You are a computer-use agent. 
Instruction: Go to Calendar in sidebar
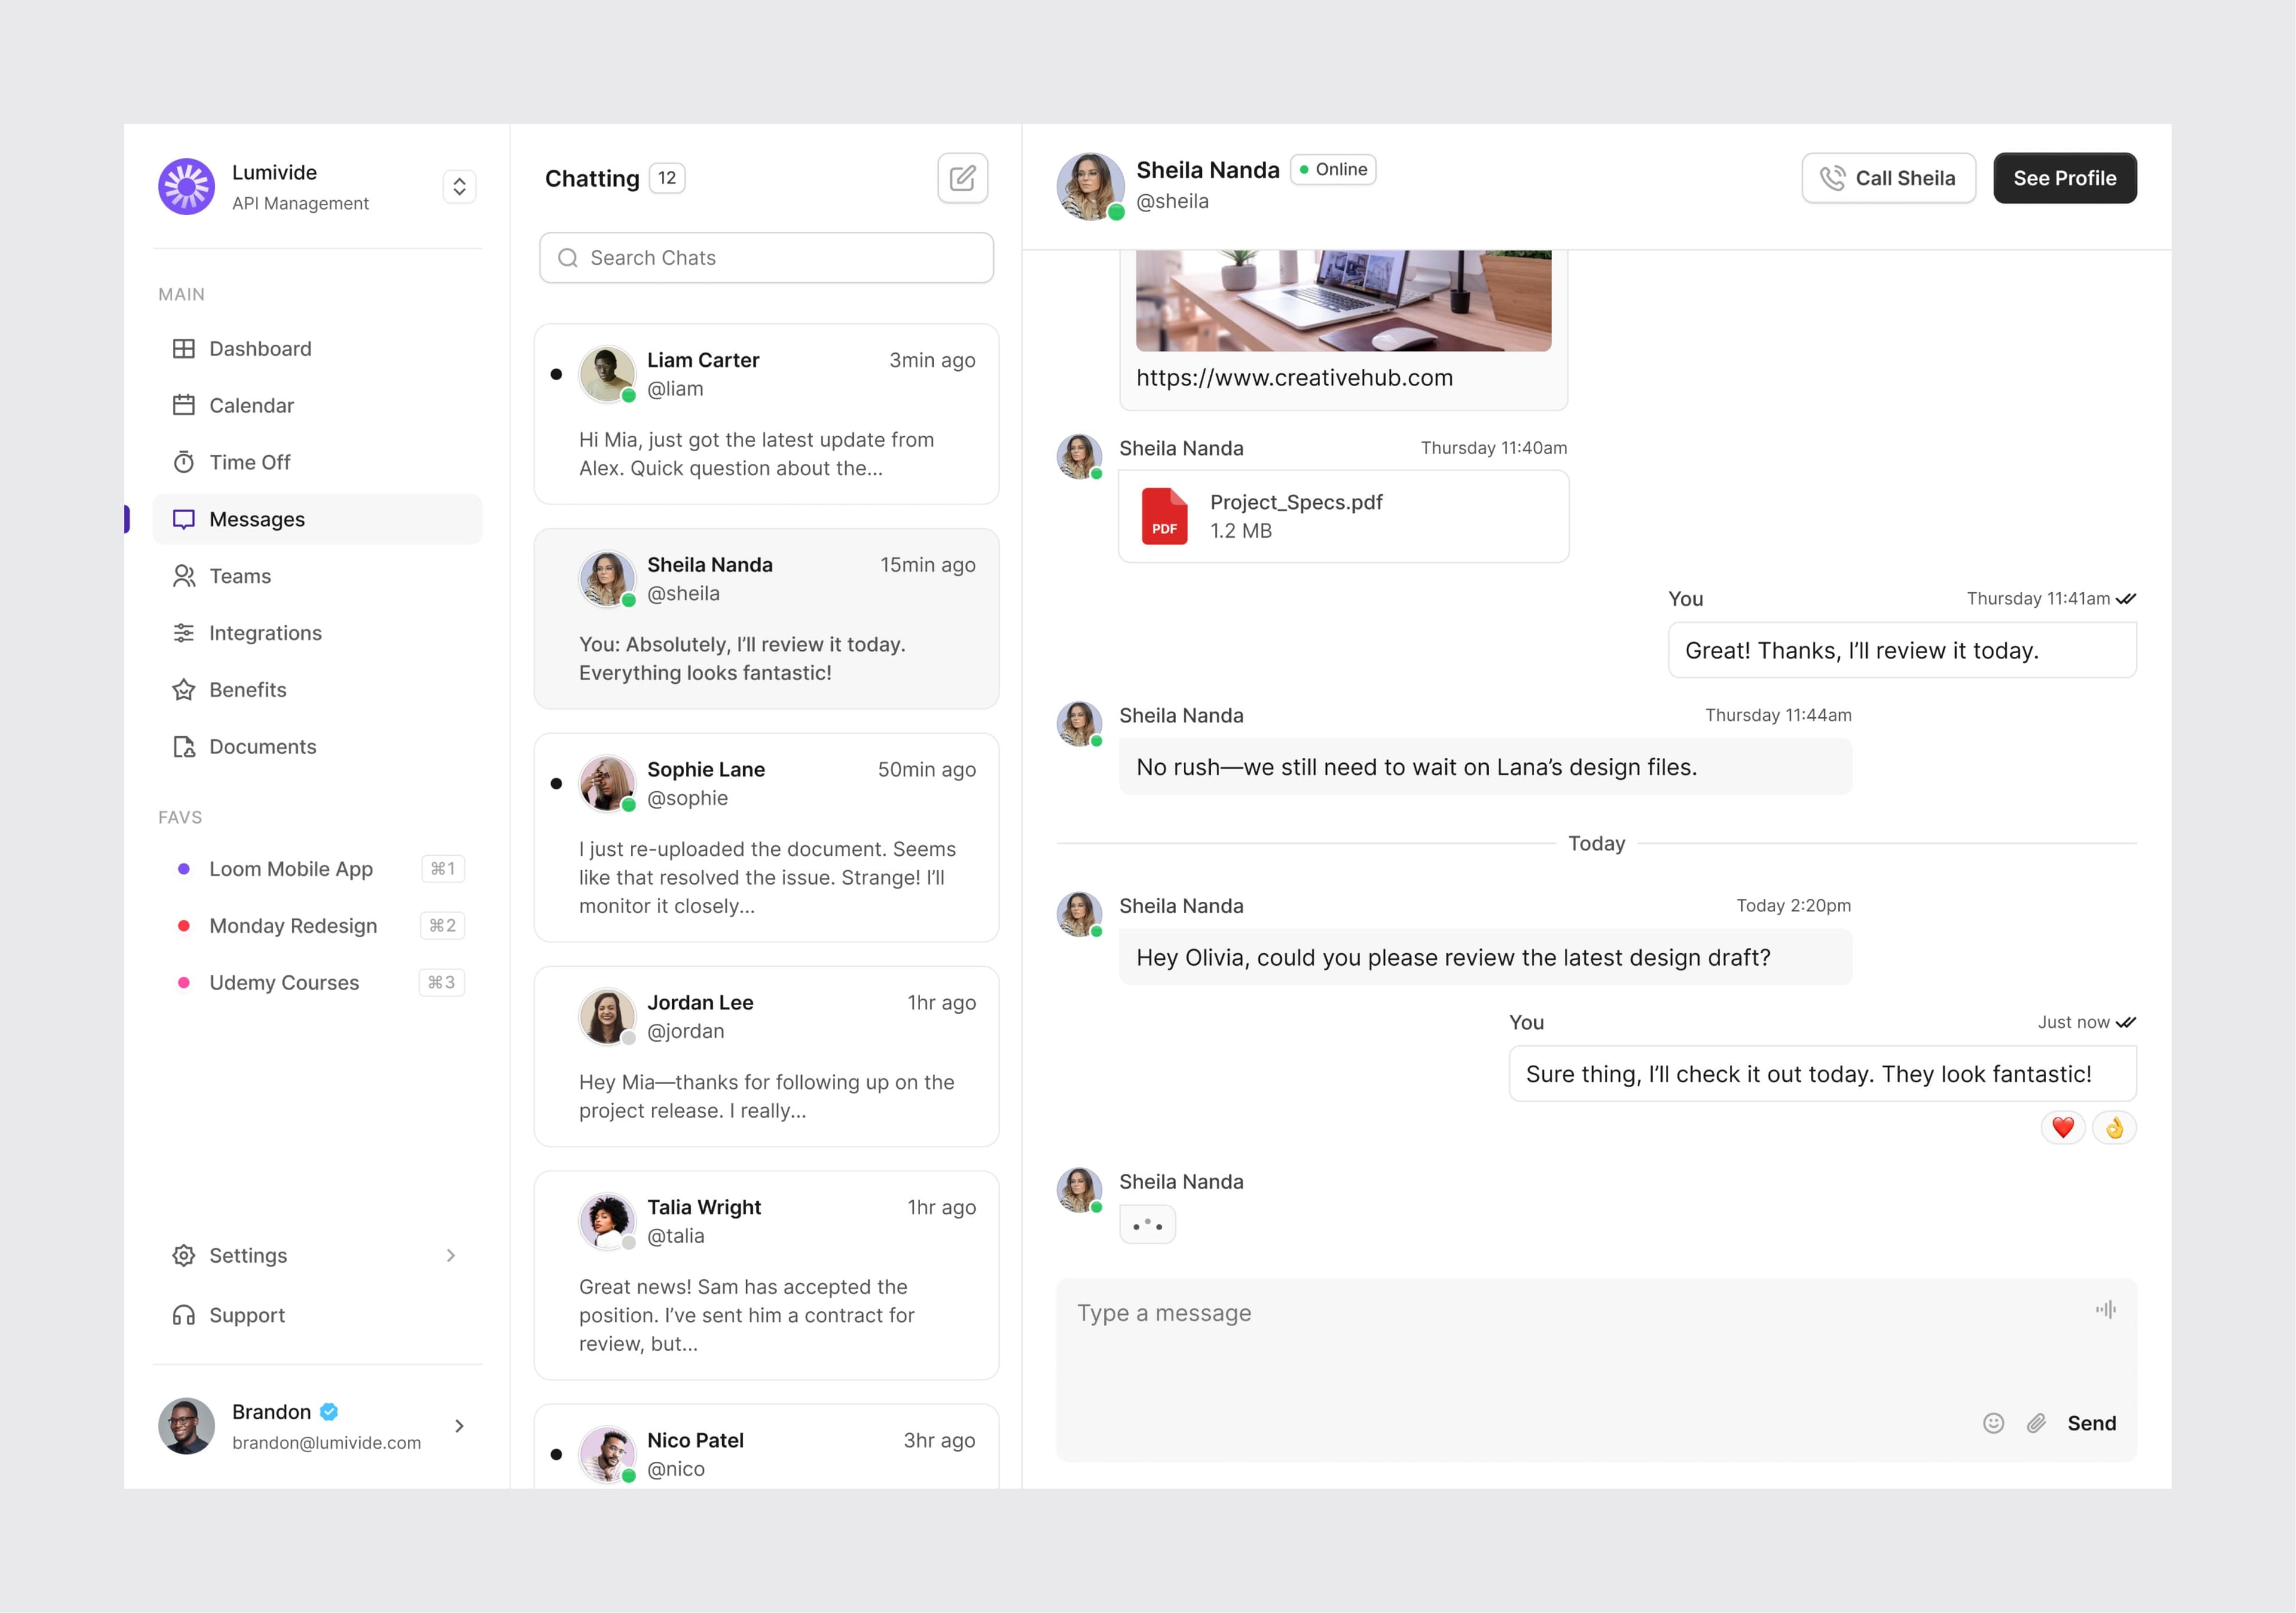tap(317, 406)
